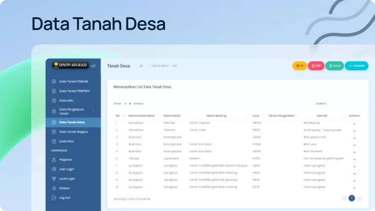The image size is (375, 211).
Task: Click the Tanah Desa breadcrumb link
Action: pyautogui.click(x=160, y=66)
